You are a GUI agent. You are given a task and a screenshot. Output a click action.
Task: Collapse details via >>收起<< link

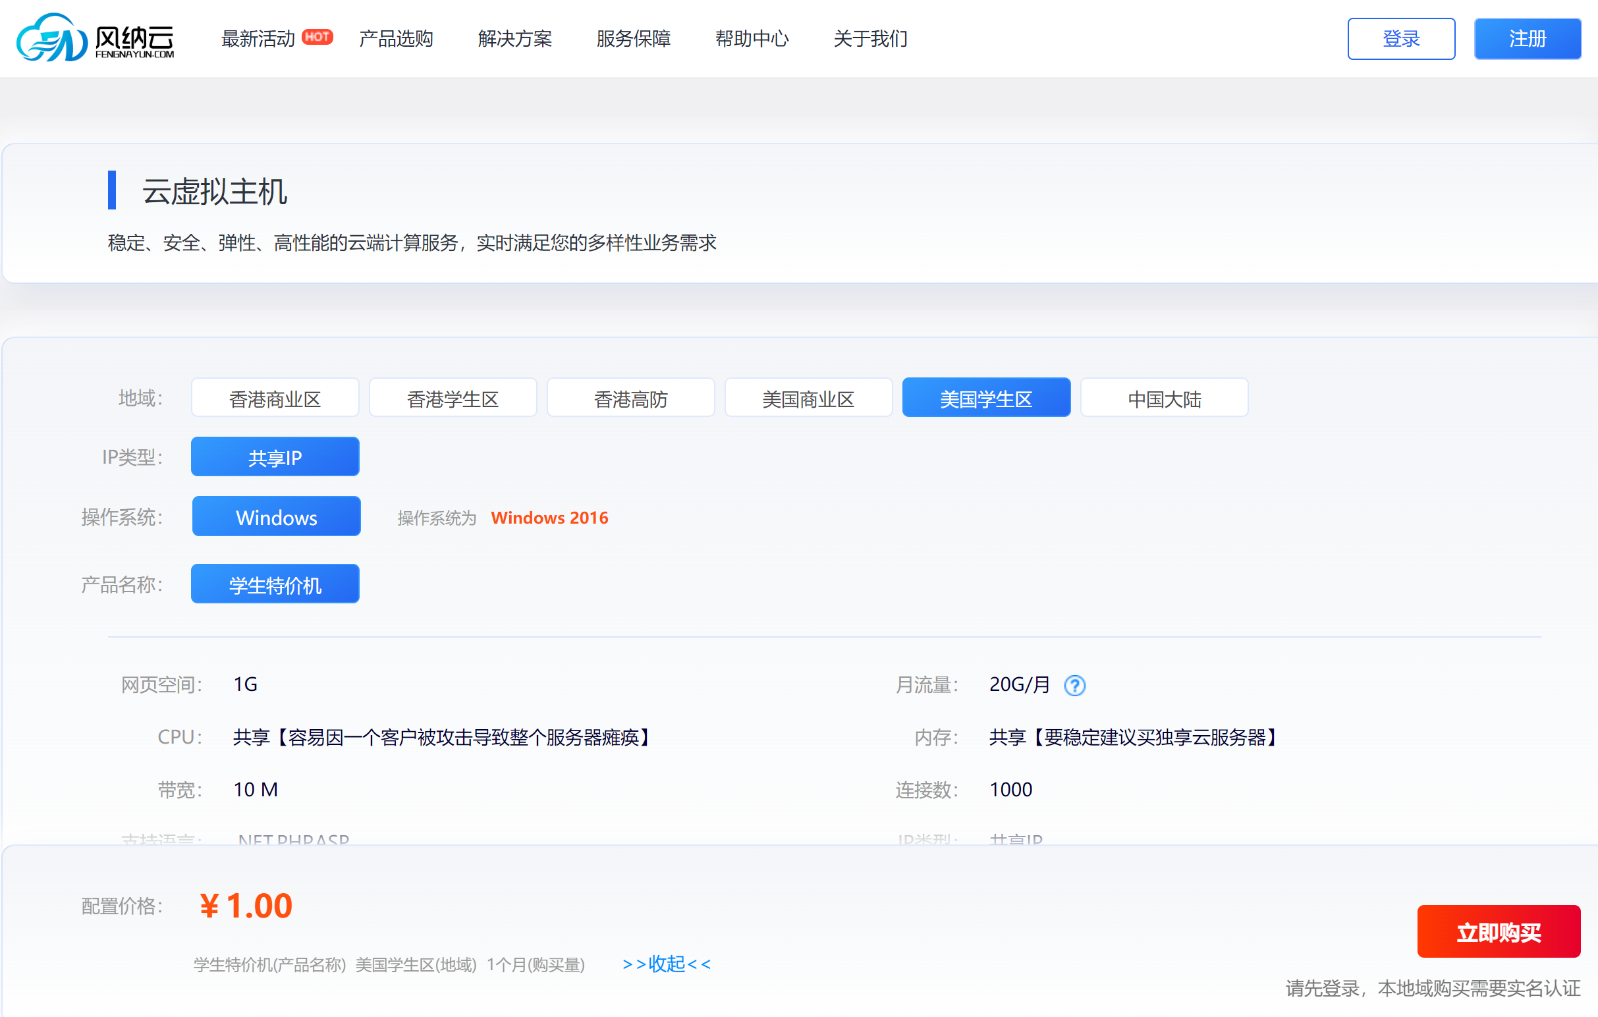tap(667, 964)
